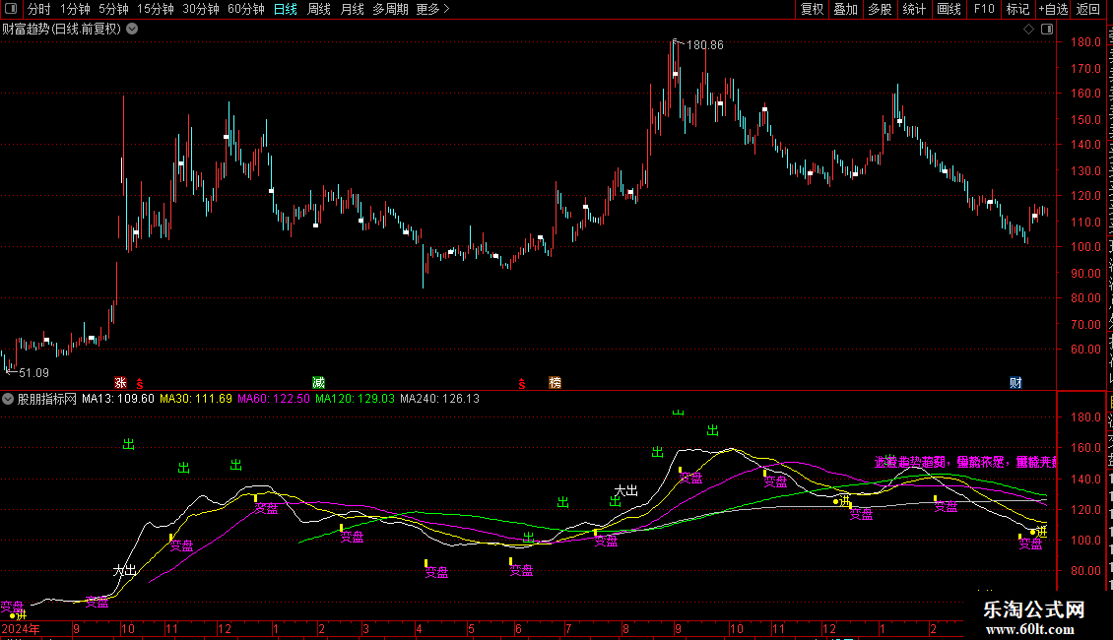The image size is (1113, 640).
Task: Toggle the left panel icon in top-left corner
Action: [x=11, y=9]
